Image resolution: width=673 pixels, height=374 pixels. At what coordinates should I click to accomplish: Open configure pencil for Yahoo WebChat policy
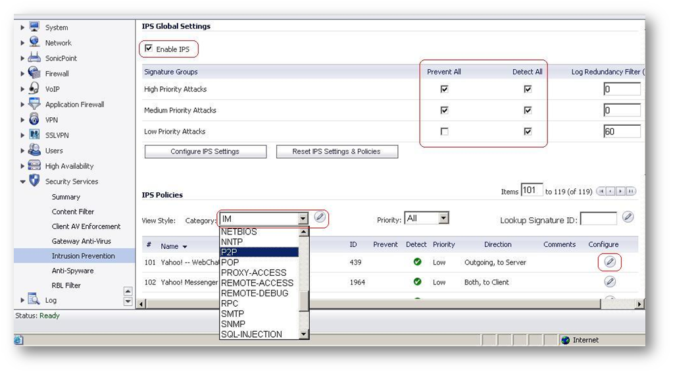point(610,262)
